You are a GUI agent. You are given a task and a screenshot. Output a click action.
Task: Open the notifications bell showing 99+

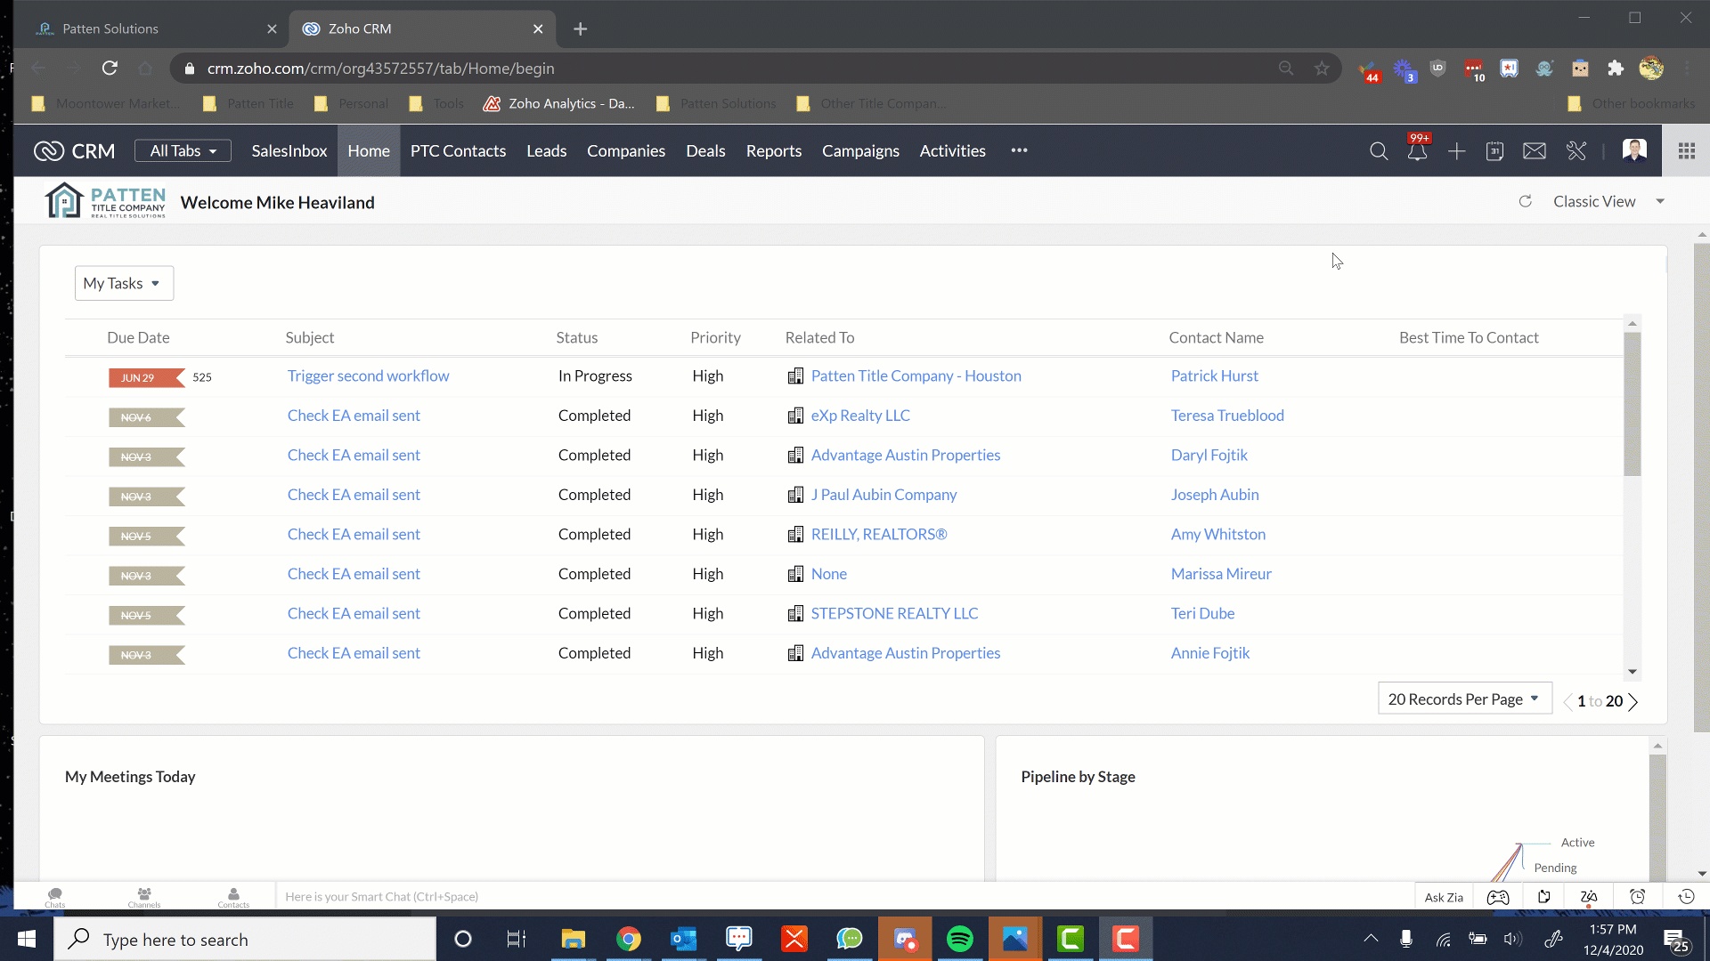1418,151
